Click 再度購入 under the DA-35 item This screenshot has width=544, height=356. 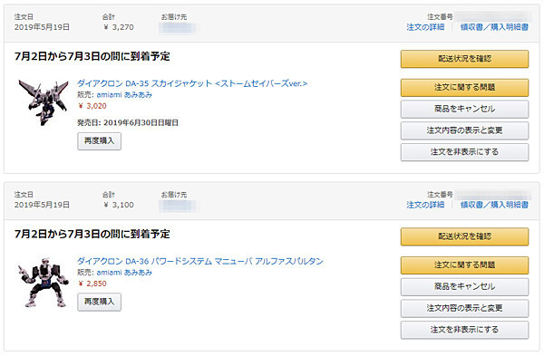pos(99,141)
